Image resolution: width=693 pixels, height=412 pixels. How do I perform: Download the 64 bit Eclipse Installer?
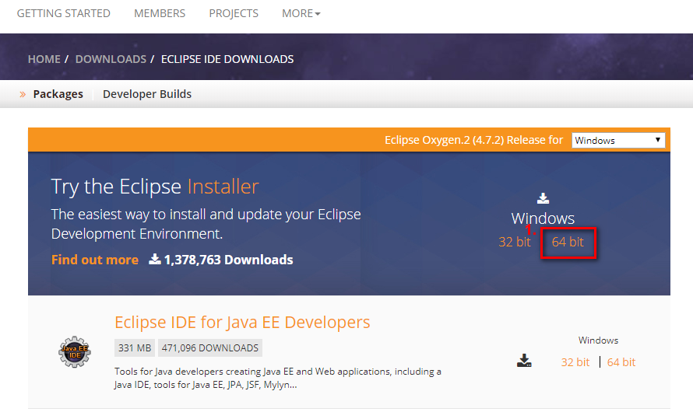568,242
